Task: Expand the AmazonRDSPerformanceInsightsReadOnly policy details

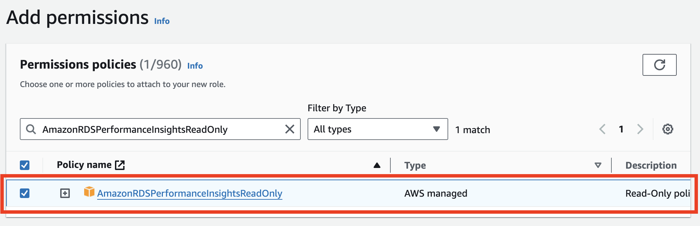Action: pyautogui.click(x=65, y=193)
